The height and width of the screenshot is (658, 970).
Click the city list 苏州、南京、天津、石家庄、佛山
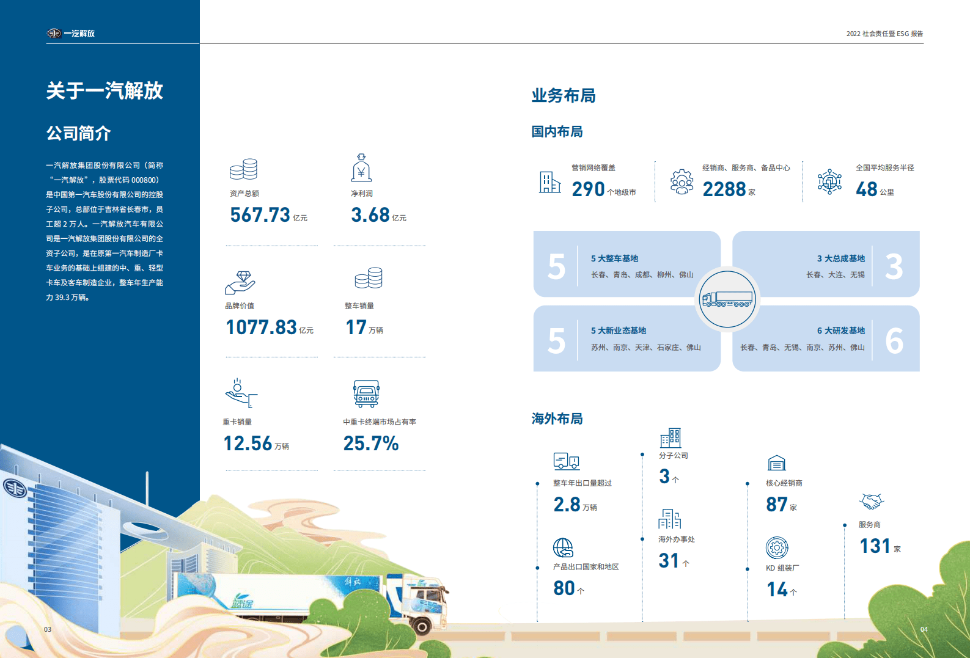point(646,348)
